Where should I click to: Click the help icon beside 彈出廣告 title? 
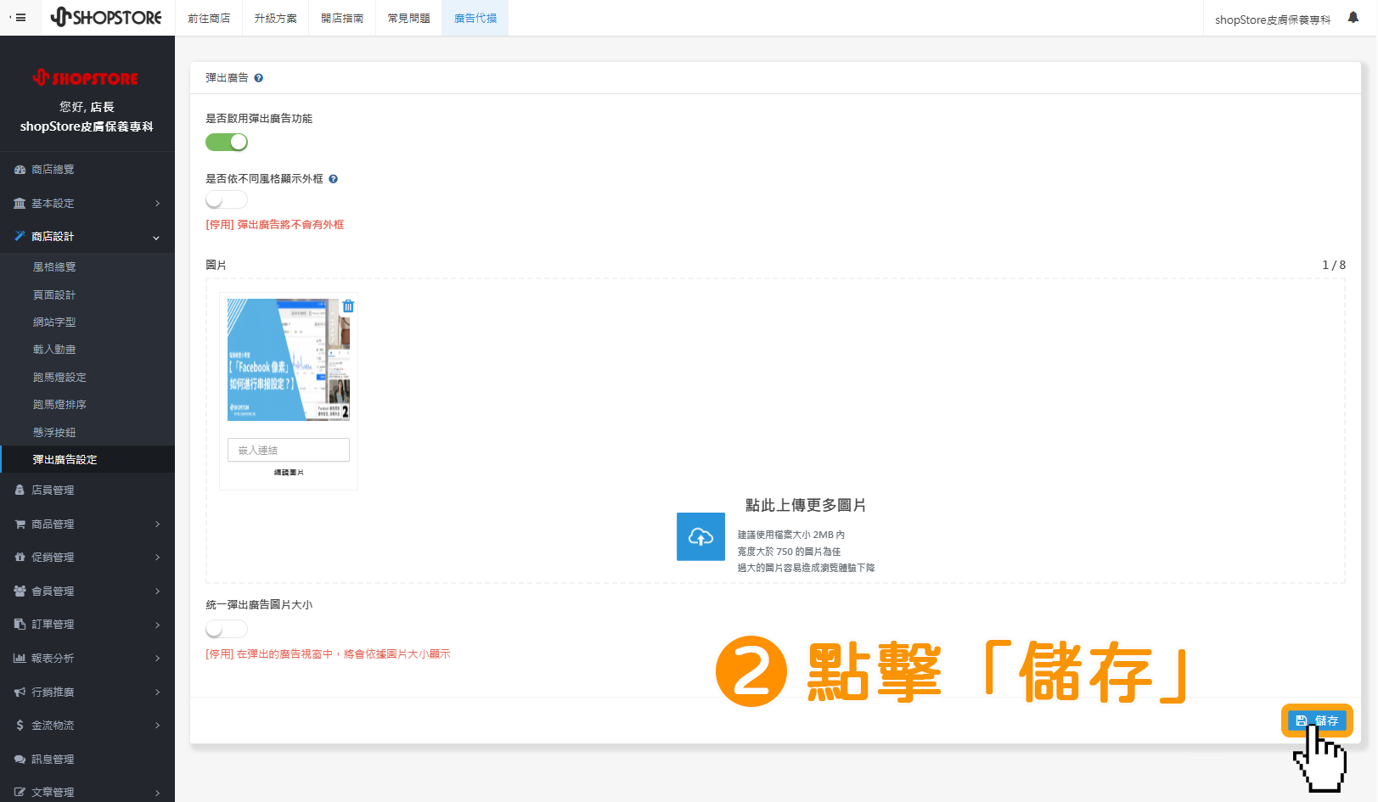(x=259, y=78)
